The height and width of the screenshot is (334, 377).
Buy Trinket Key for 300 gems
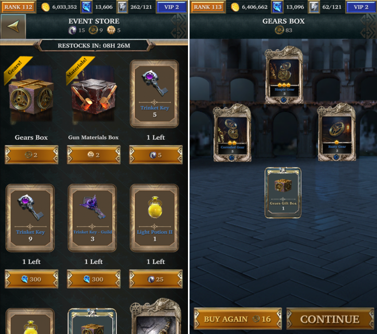pyautogui.click(x=31, y=279)
